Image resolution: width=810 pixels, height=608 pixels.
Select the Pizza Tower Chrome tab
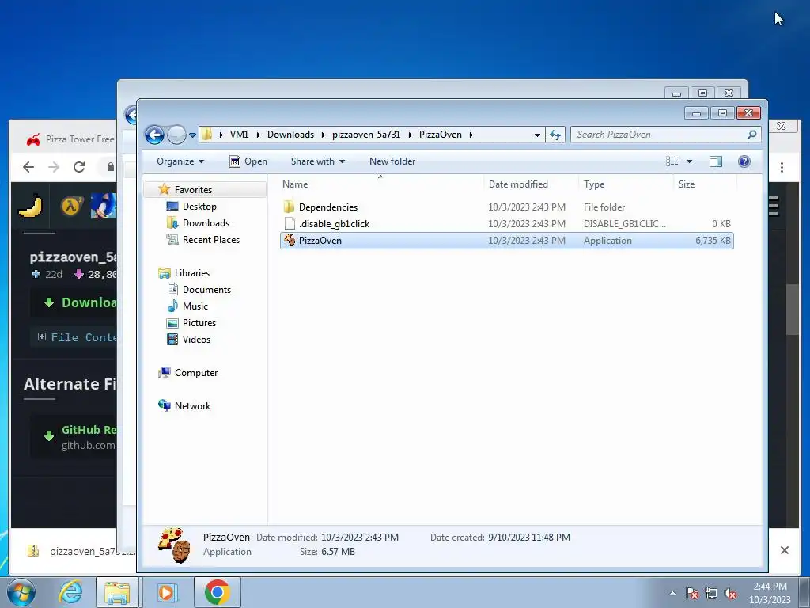[x=71, y=139]
